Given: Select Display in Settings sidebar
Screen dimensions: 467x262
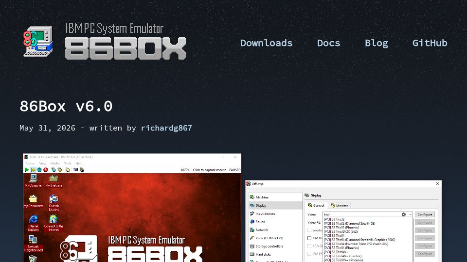Looking at the screenshot, I should (x=275, y=205).
